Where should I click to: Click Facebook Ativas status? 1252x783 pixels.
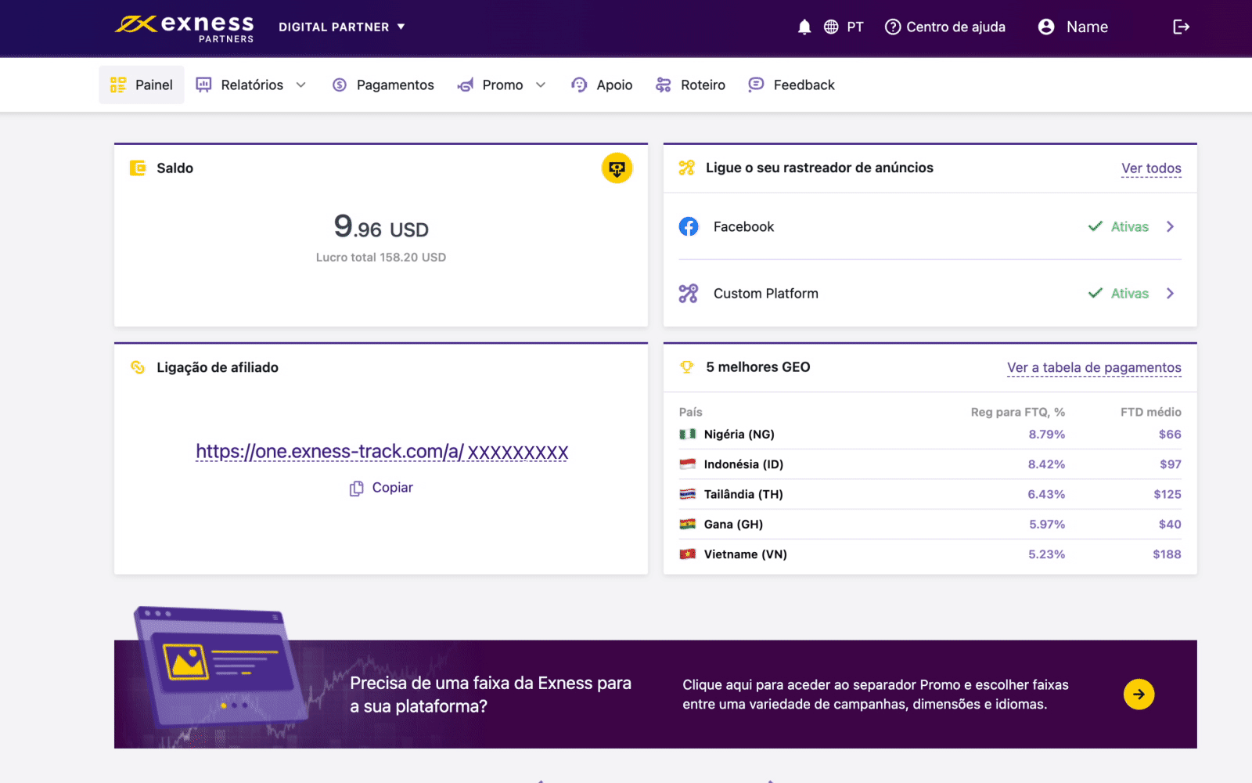coord(1119,226)
